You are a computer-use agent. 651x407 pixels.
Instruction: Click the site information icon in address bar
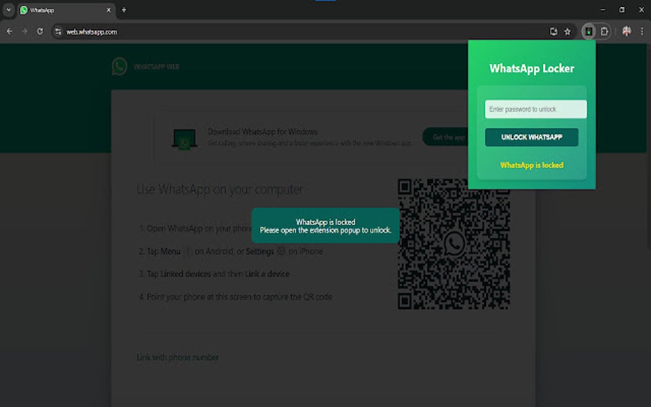(x=57, y=31)
